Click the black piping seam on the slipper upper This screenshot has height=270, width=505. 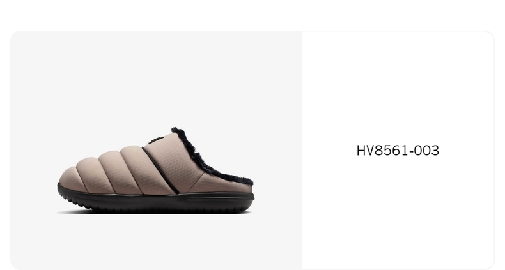click(160, 170)
